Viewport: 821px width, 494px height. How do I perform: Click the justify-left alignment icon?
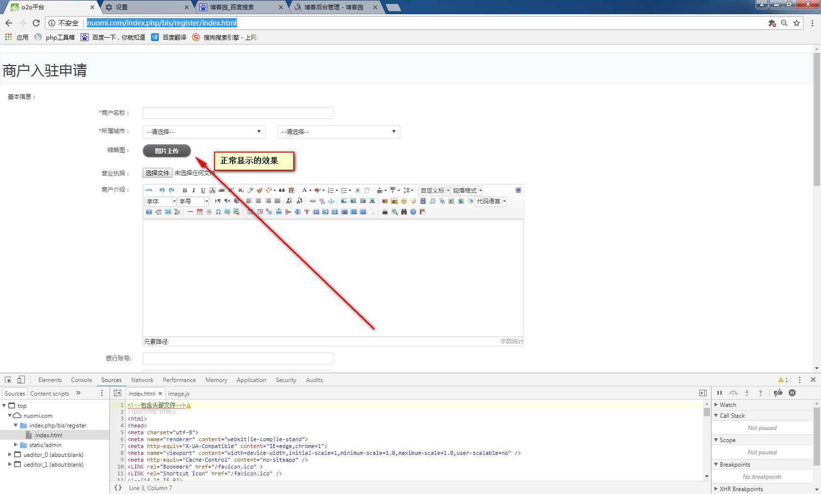249,201
